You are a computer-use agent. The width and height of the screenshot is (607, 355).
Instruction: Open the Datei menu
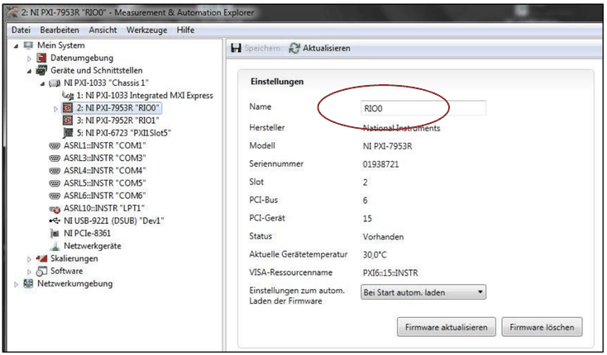point(21,30)
